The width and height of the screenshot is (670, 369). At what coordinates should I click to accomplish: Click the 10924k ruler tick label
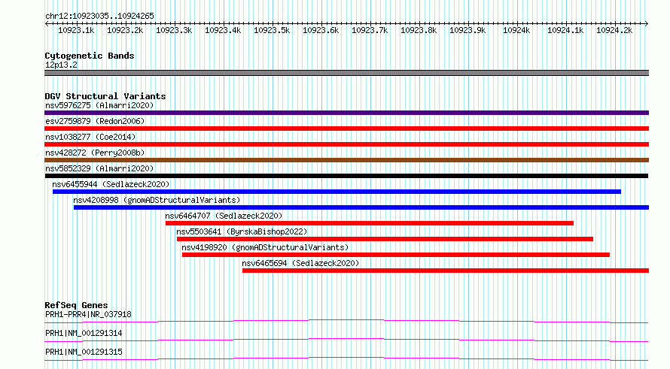click(516, 30)
